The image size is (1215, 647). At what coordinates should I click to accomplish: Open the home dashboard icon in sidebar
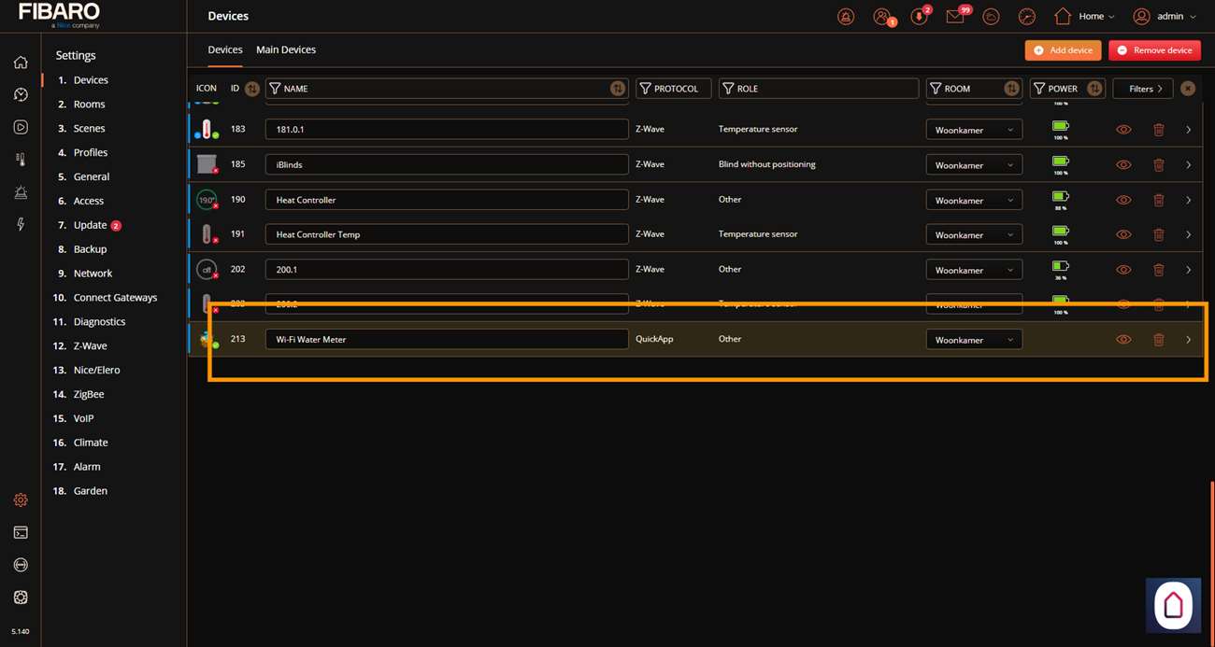click(x=21, y=63)
